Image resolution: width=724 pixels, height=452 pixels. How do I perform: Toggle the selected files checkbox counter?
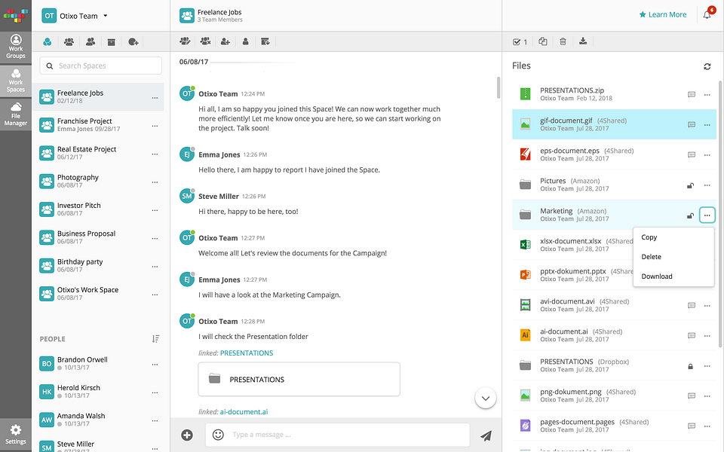[520, 42]
